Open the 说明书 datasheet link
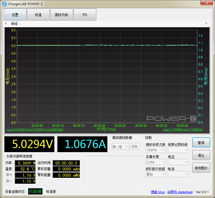The height and width of the screenshot is (198, 215). point(180,192)
